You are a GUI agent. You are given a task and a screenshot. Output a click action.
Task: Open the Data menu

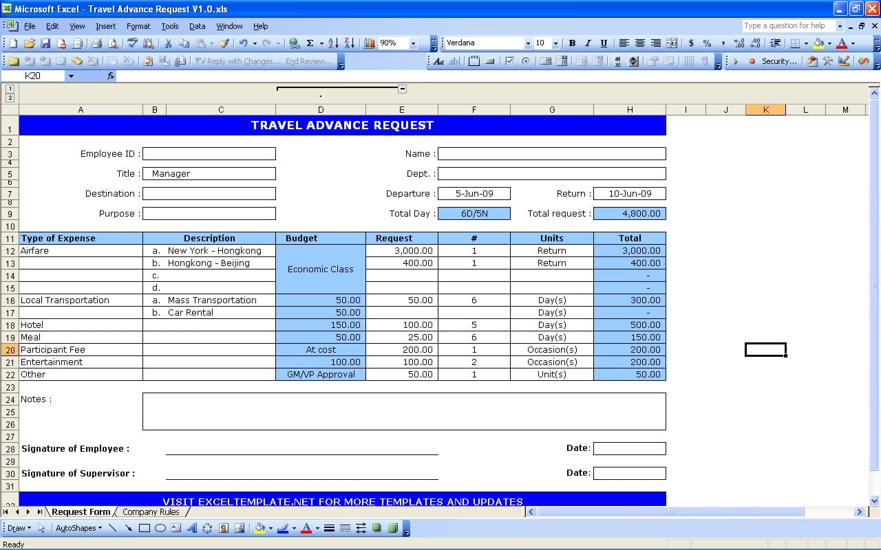[197, 26]
